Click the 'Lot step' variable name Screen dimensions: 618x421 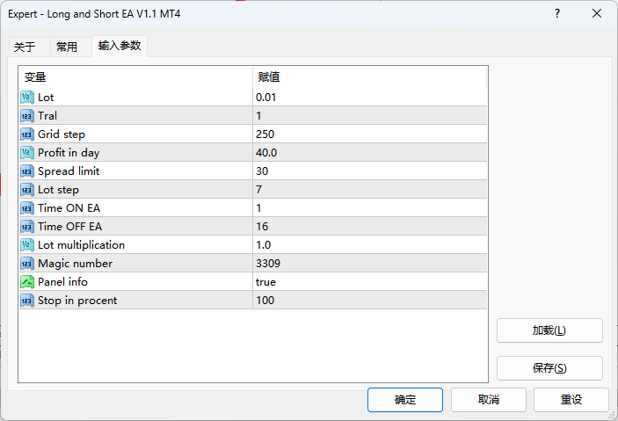pyautogui.click(x=58, y=190)
